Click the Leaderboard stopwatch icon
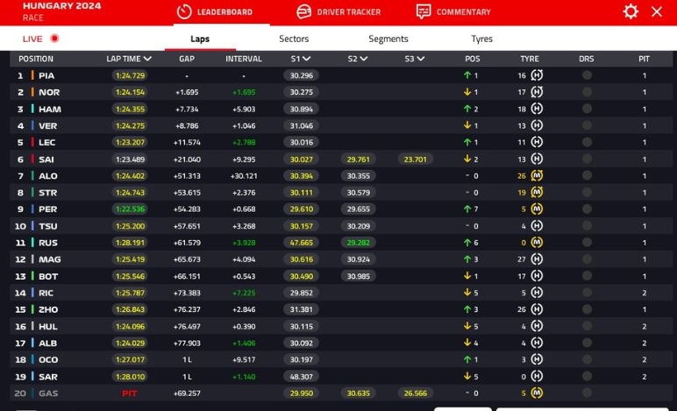The width and height of the screenshot is (677, 411). [184, 11]
